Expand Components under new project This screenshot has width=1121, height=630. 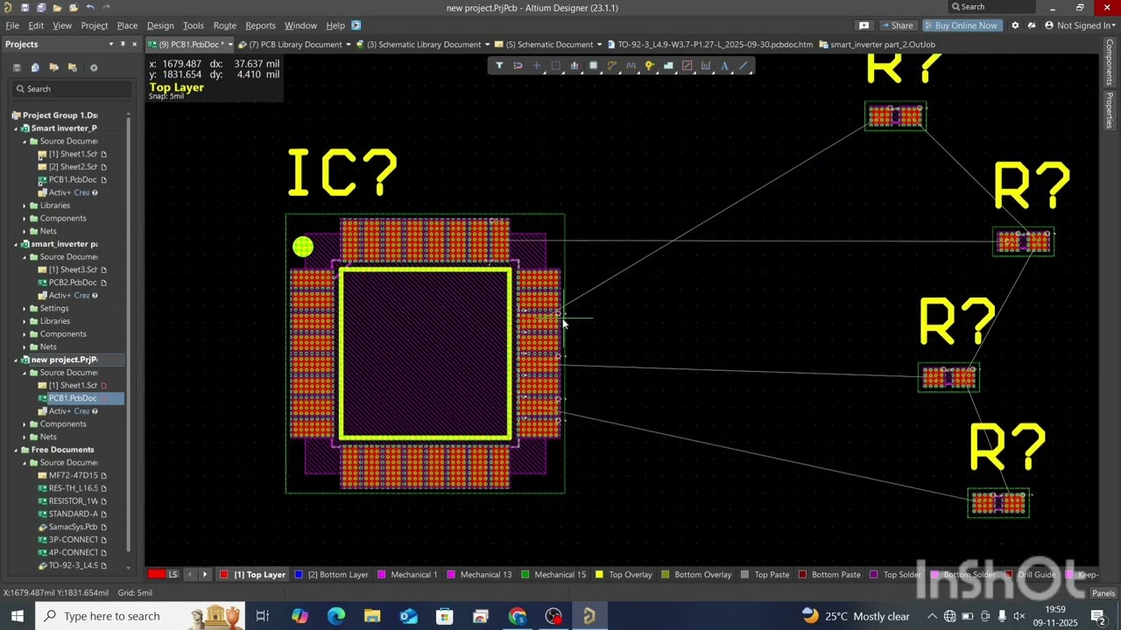(x=25, y=424)
